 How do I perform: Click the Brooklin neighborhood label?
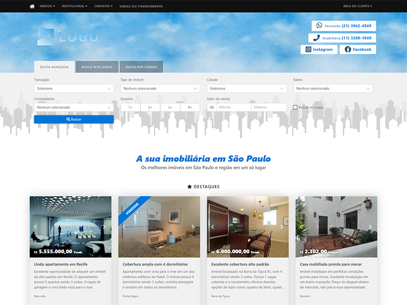click(x=305, y=296)
